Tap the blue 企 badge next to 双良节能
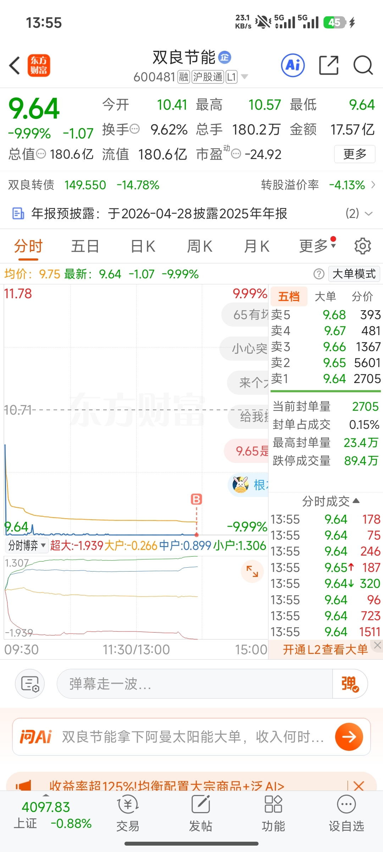The height and width of the screenshot is (852, 383). point(224,57)
